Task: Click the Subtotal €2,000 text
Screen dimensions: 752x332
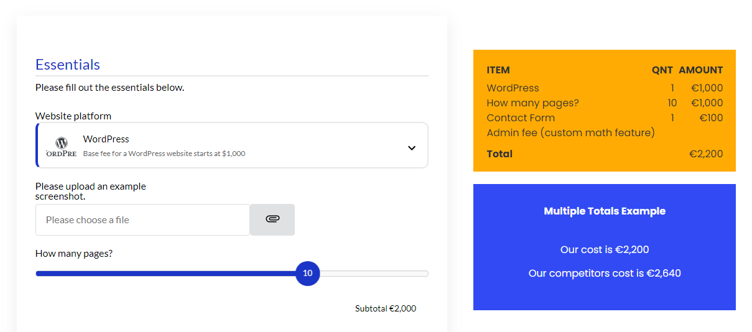Action: click(386, 308)
